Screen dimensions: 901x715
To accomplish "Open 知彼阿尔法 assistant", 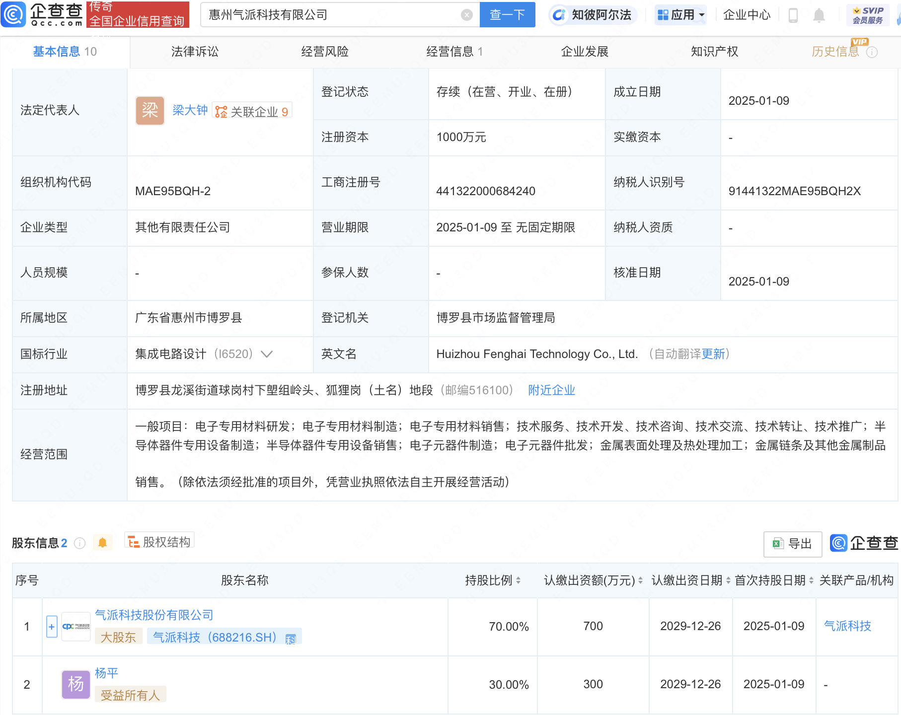I will [x=593, y=15].
